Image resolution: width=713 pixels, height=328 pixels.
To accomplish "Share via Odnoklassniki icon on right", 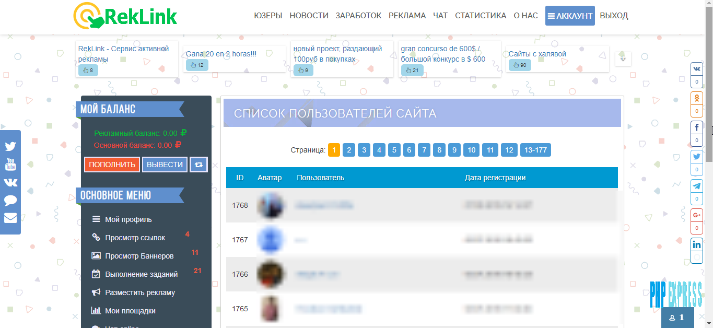I will (697, 98).
